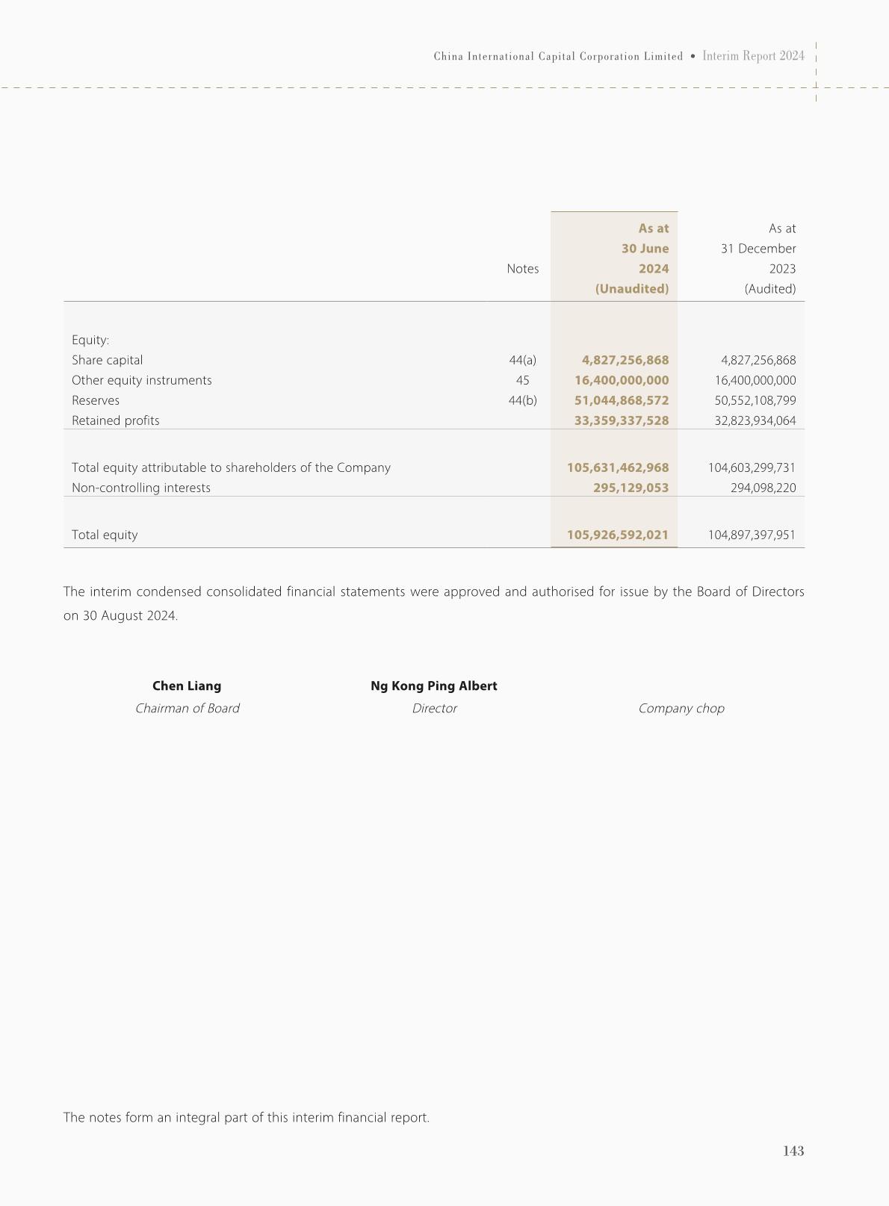
Task: Click the notes integral part footer sentence
Action: tap(247, 1117)
